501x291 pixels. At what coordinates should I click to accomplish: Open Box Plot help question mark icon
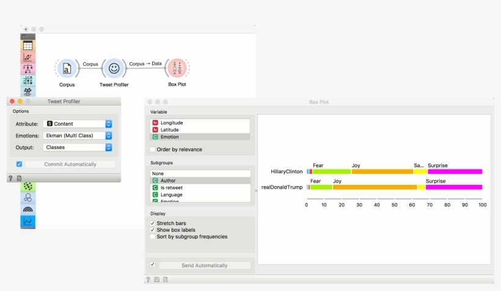pos(148,279)
